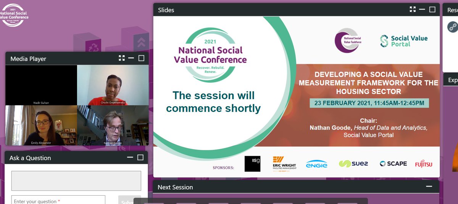Expand Slides panel to fullscreen
The height and width of the screenshot is (204, 458).
[413, 10]
